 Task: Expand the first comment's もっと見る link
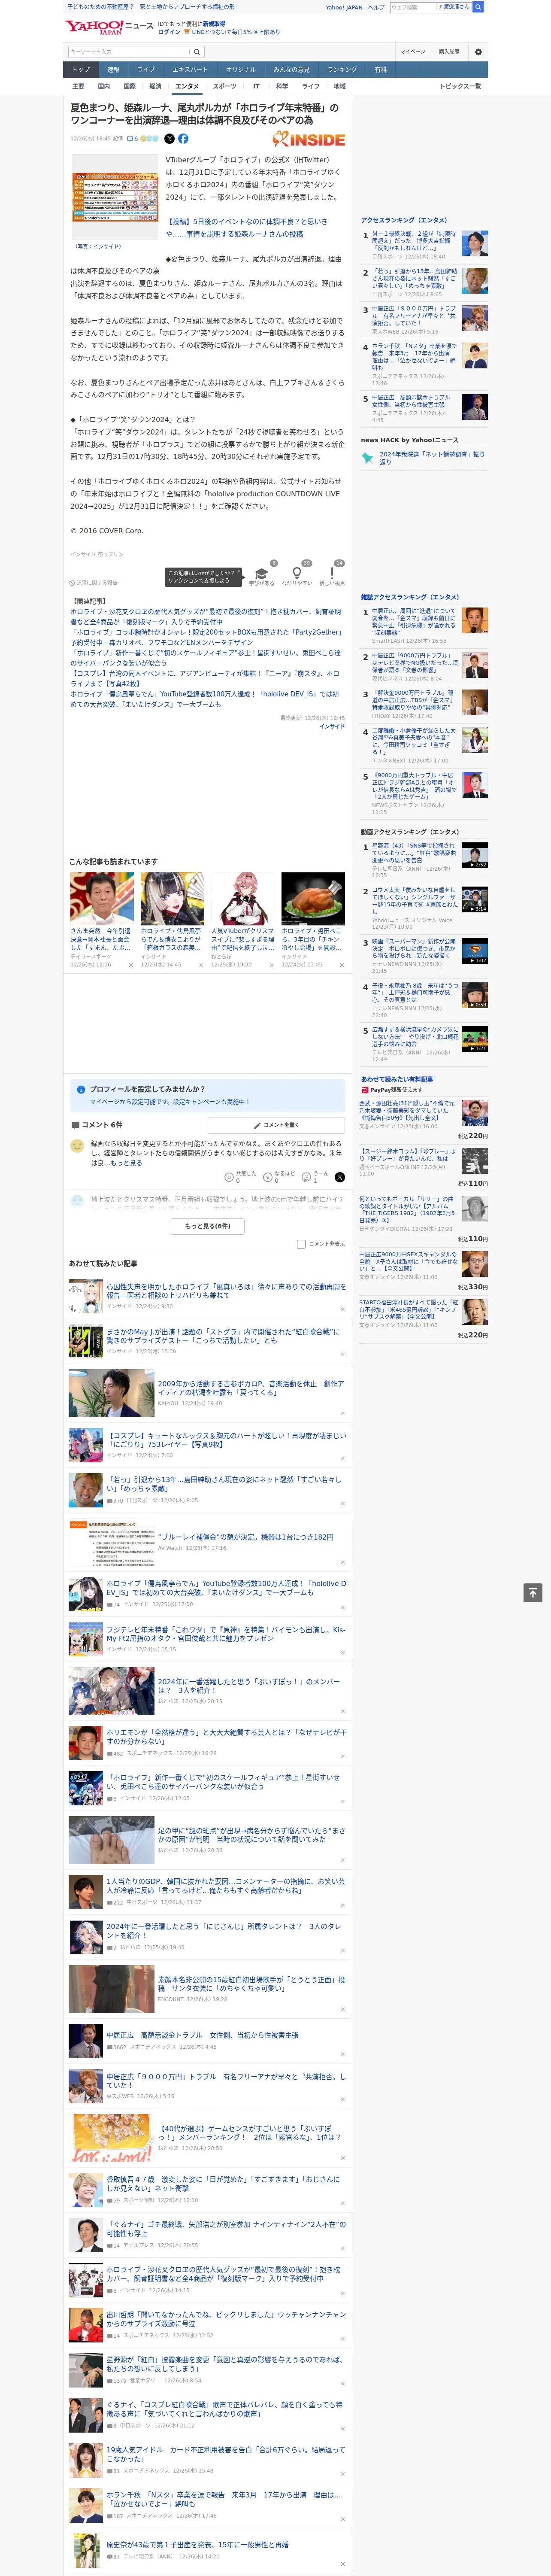(x=126, y=1163)
